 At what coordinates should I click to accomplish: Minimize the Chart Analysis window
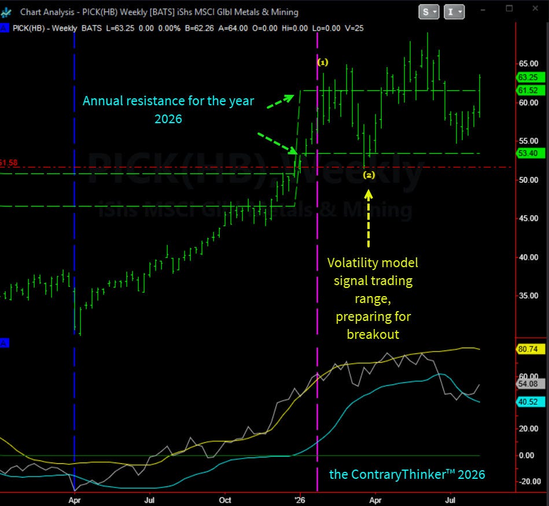coord(483,10)
